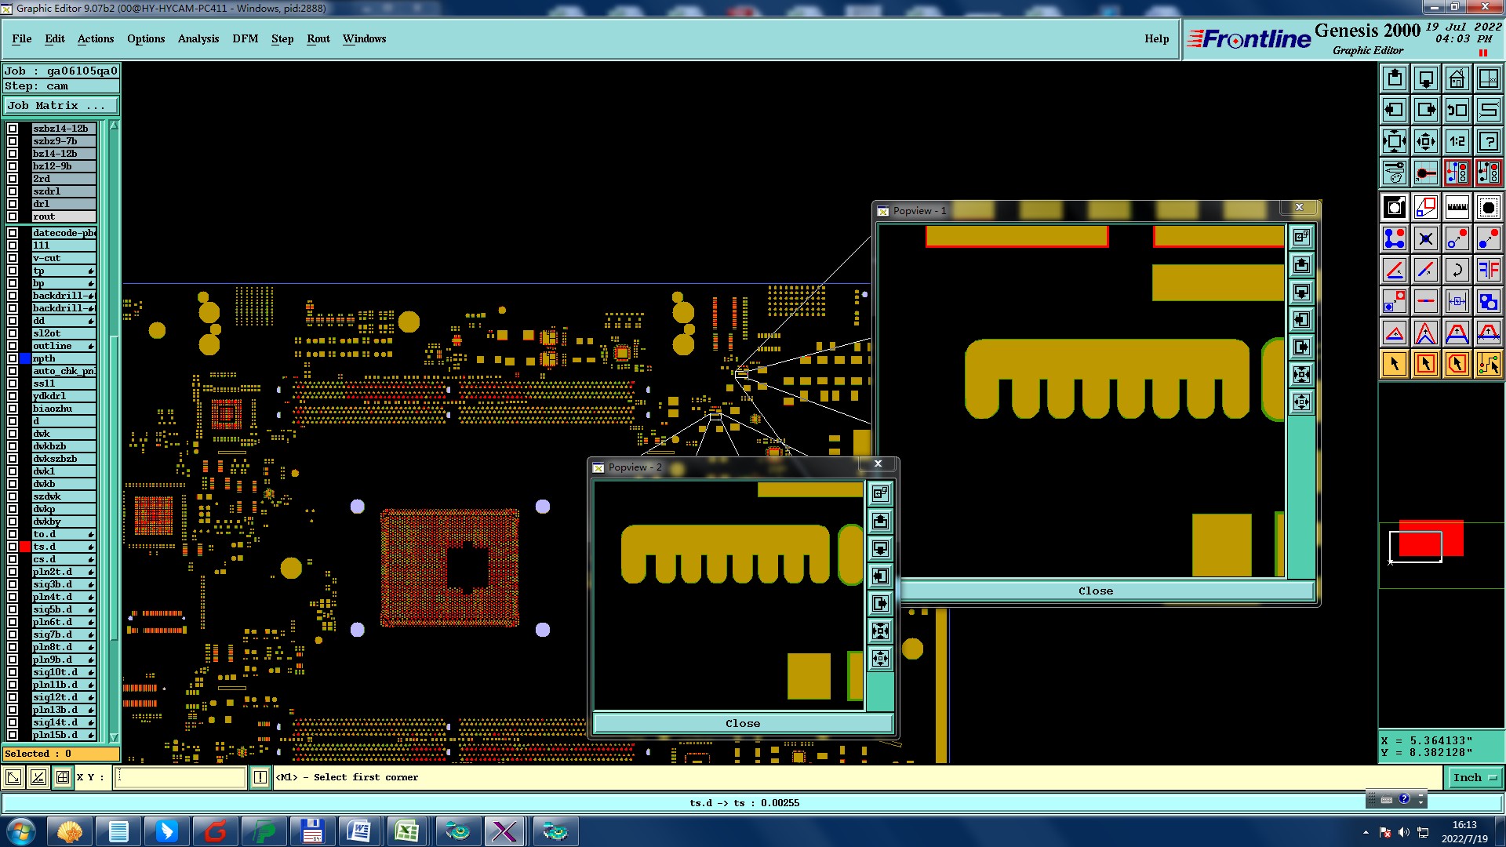1506x847 pixels.
Task: Click the rectangle selection pointer icon
Action: [1425, 364]
